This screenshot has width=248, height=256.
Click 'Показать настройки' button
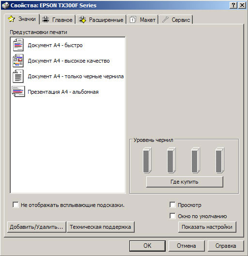(x=207, y=227)
